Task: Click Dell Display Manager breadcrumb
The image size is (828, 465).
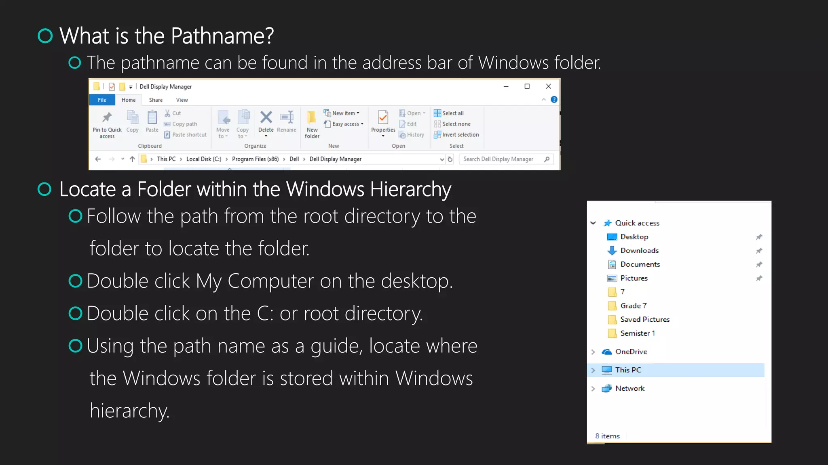Action: point(335,159)
